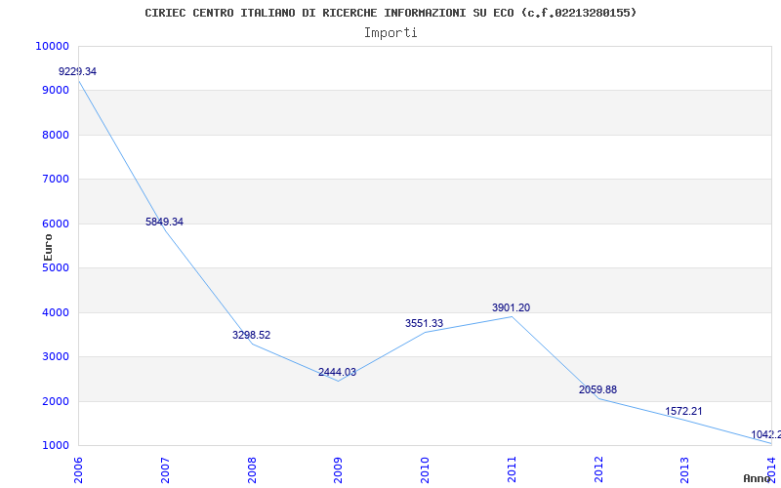Select the 2059.88 data label

coord(597,389)
